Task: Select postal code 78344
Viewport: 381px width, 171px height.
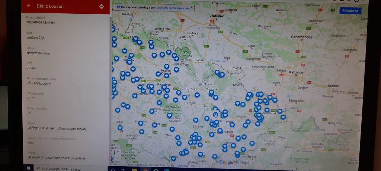Action: tap(31, 68)
